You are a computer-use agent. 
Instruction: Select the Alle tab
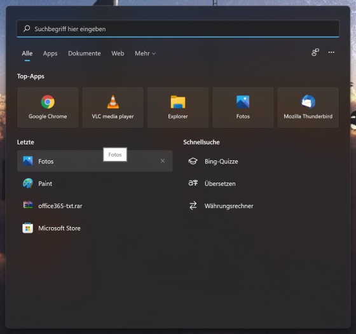pos(27,53)
